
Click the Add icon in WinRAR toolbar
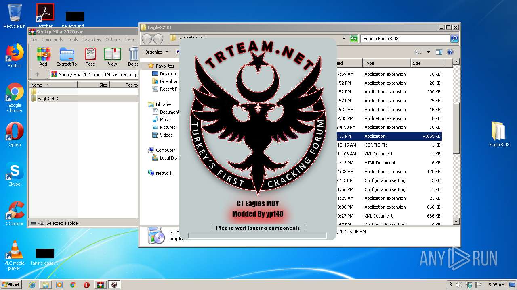(43, 56)
